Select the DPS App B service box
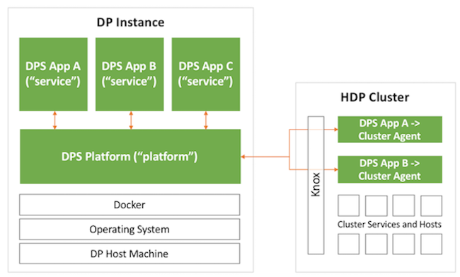The image size is (460, 277). tap(130, 74)
